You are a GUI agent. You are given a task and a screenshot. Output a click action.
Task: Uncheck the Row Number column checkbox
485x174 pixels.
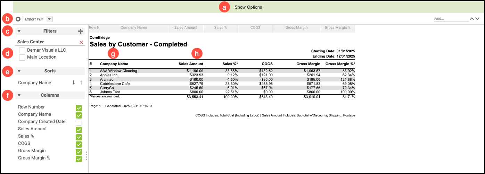pyautogui.click(x=79, y=108)
